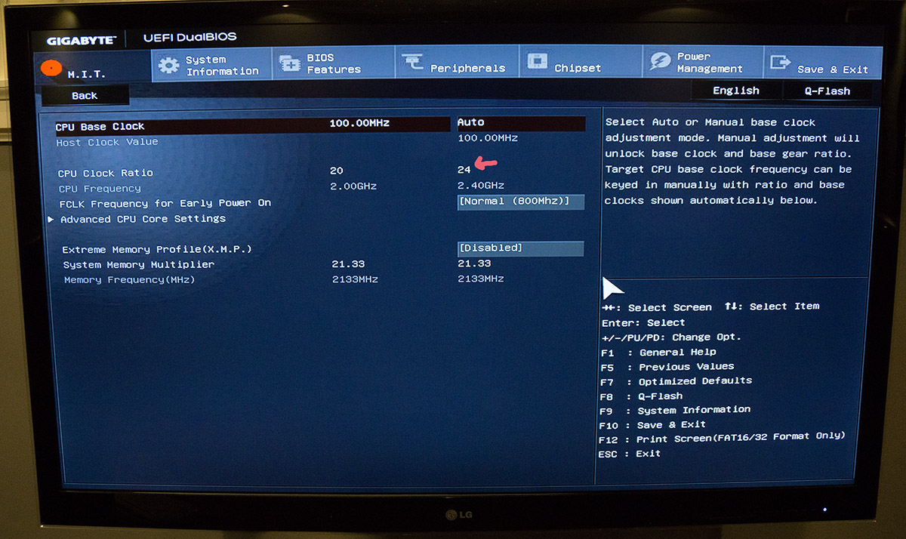Click the Back button
Viewport: 906px width, 539px height.
[x=84, y=95]
